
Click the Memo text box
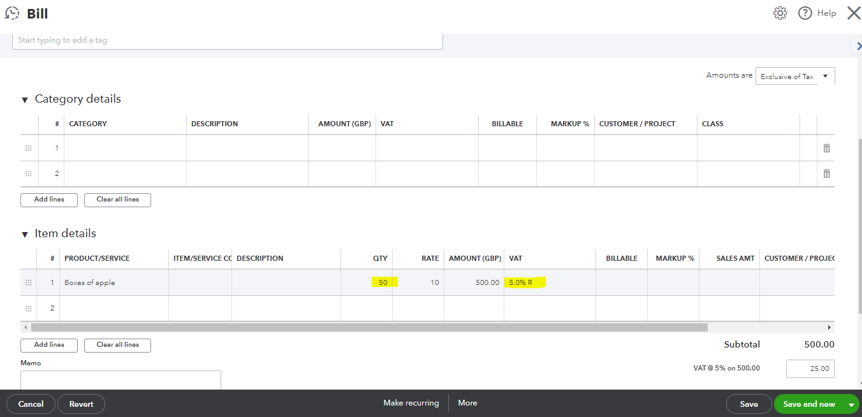[121, 381]
